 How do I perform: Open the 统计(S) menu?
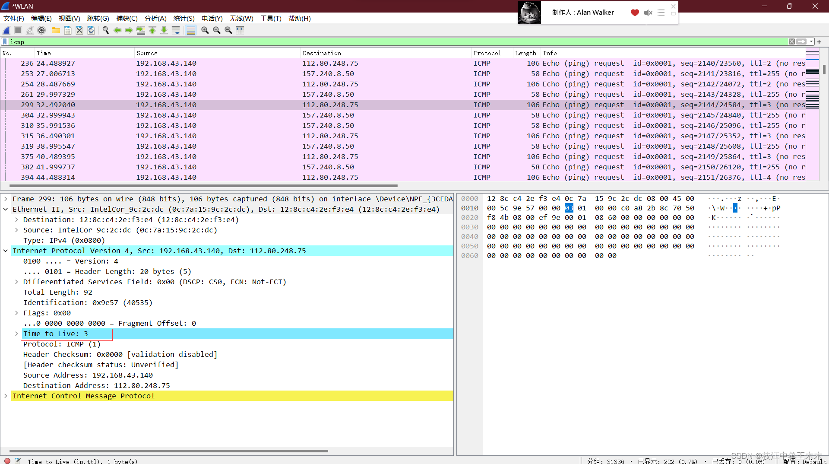pos(184,19)
